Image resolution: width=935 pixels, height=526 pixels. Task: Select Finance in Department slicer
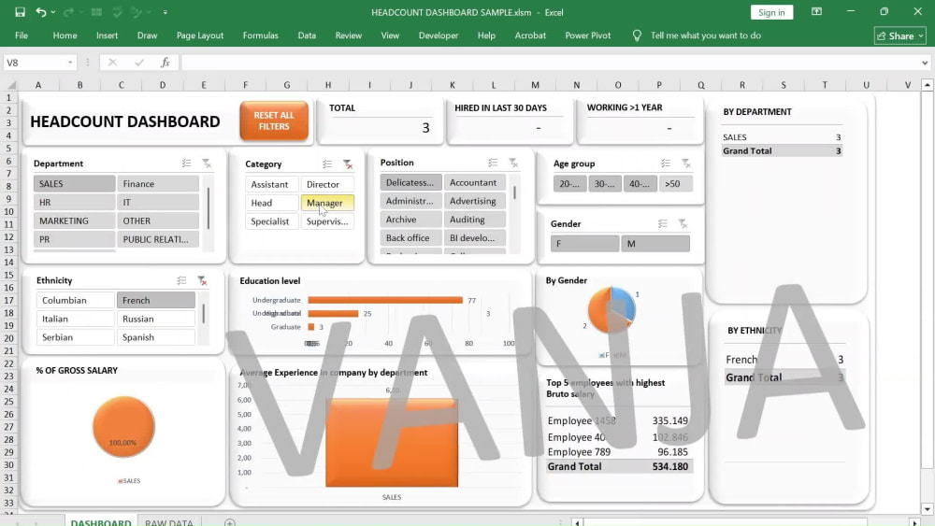(158, 183)
